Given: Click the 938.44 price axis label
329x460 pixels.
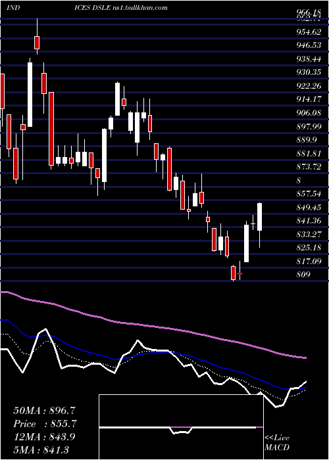Looking at the screenshot, I should (309, 59).
